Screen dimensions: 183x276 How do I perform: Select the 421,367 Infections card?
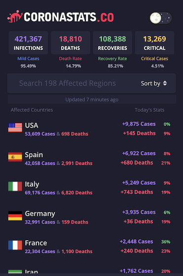point(28,43)
